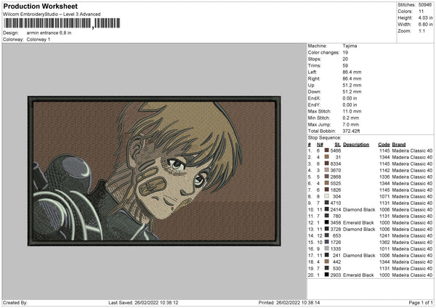Select stitch count 5525 in row 6

click(x=336, y=184)
